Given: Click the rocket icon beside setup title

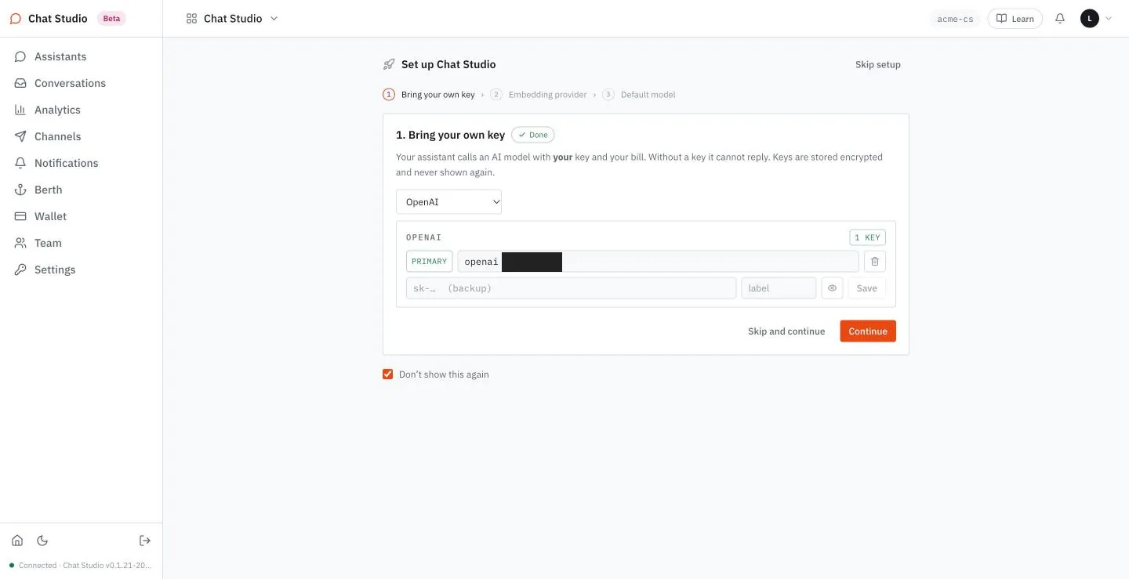Looking at the screenshot, I should (389, 64).
